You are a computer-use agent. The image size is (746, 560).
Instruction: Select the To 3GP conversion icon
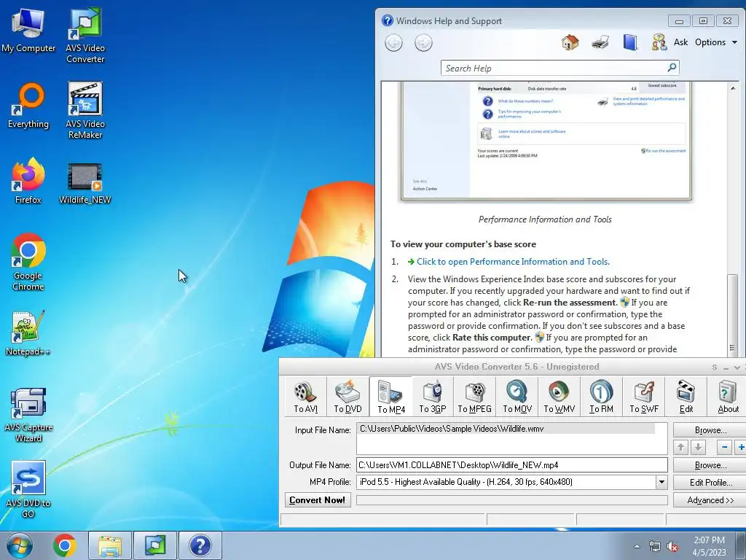click(x=433, y=397)
